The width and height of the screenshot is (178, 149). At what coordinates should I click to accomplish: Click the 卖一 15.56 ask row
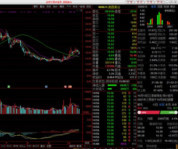tap(114, 30)
